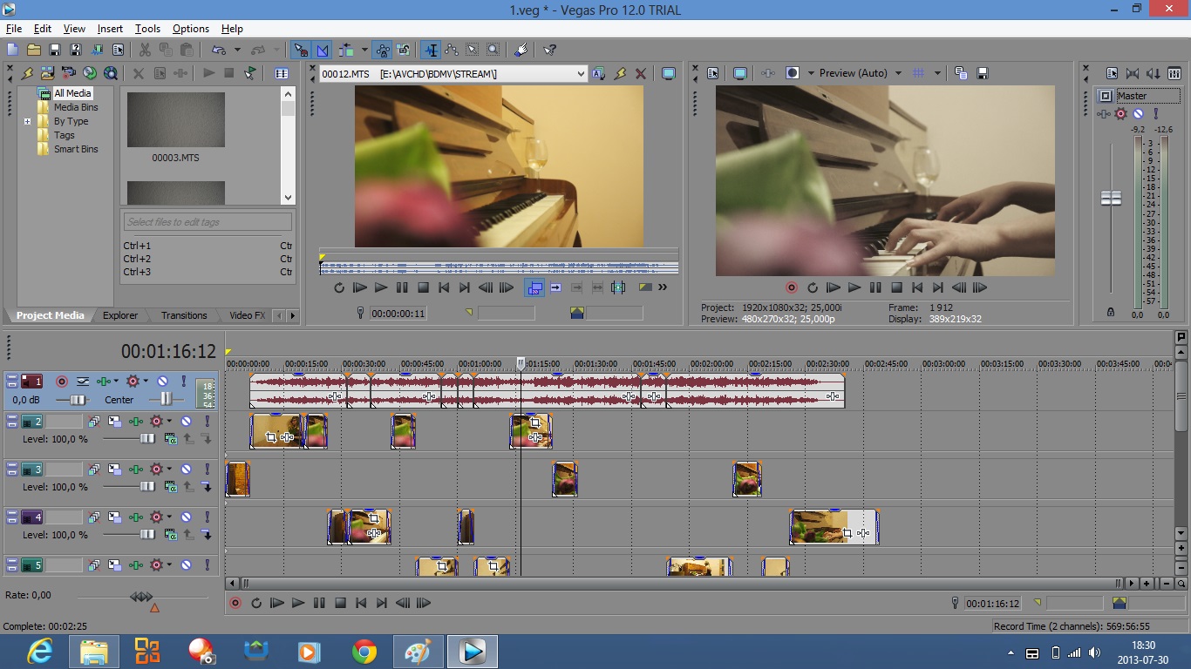Click the New project icon in main toolbar
1191x669 pixels.
(x=12, y=50)
